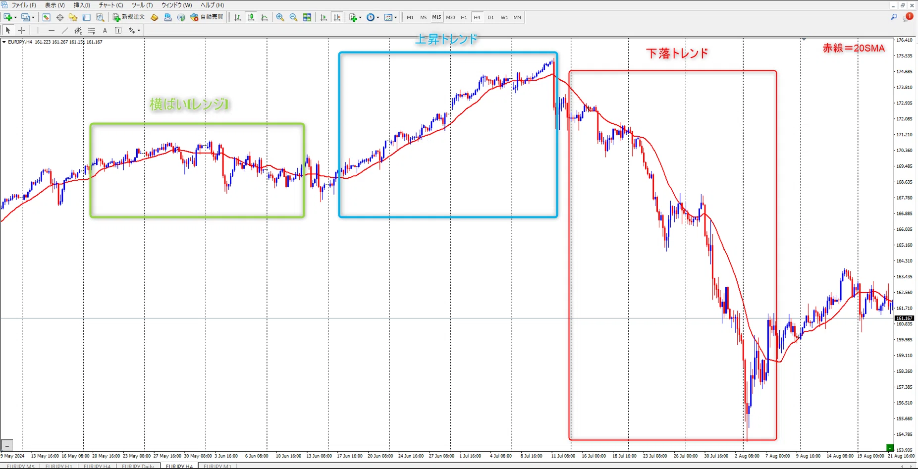This screenshot has width=918, height=469.
Task: Click the 新規注文 new order button
Action: click(x=129, y=17)
